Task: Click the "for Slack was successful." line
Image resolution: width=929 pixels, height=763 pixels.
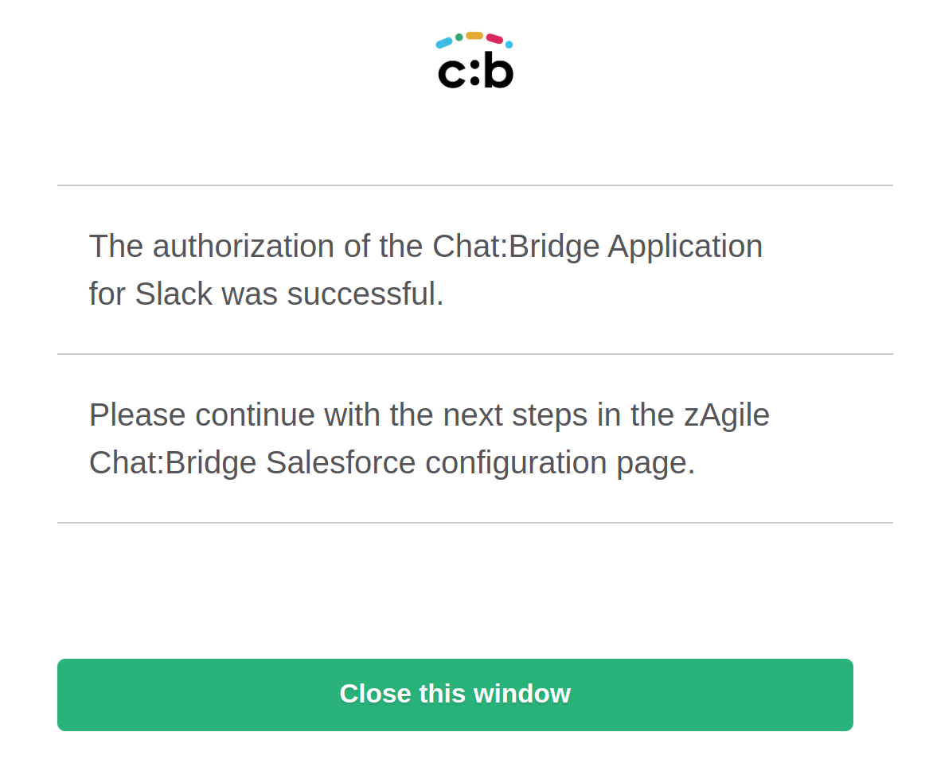Action: [266, 294]
